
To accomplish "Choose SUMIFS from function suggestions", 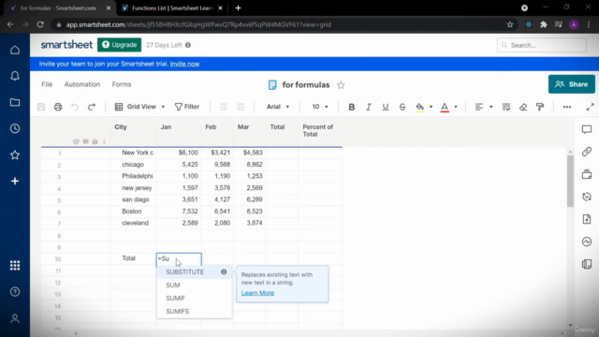I will point(194,312).
